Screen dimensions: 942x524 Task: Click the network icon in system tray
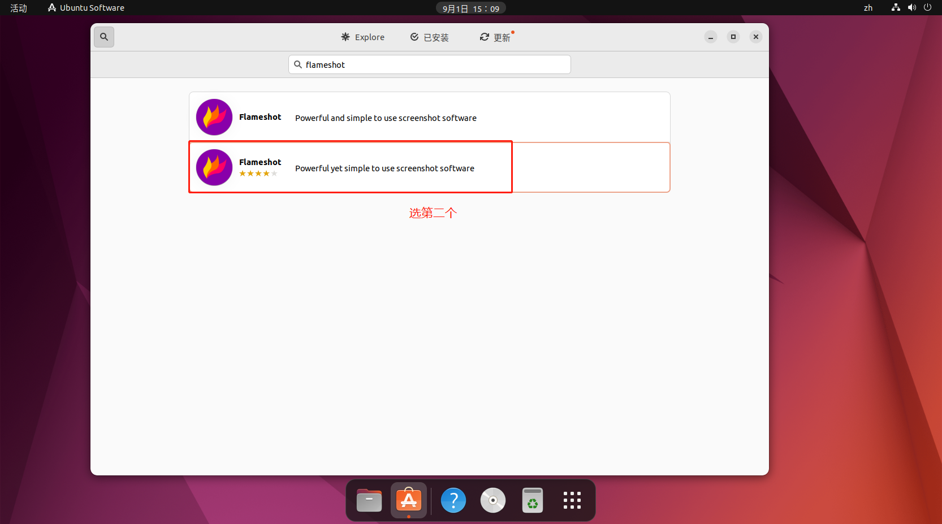tap(896, 7)
